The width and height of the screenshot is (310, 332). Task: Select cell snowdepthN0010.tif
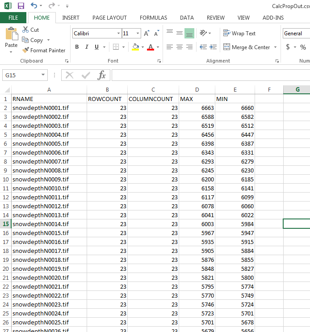click(49, 188)
